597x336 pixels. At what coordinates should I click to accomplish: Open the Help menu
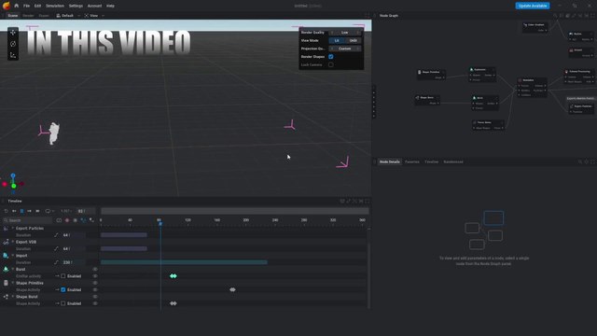click(x=110, y=6)
